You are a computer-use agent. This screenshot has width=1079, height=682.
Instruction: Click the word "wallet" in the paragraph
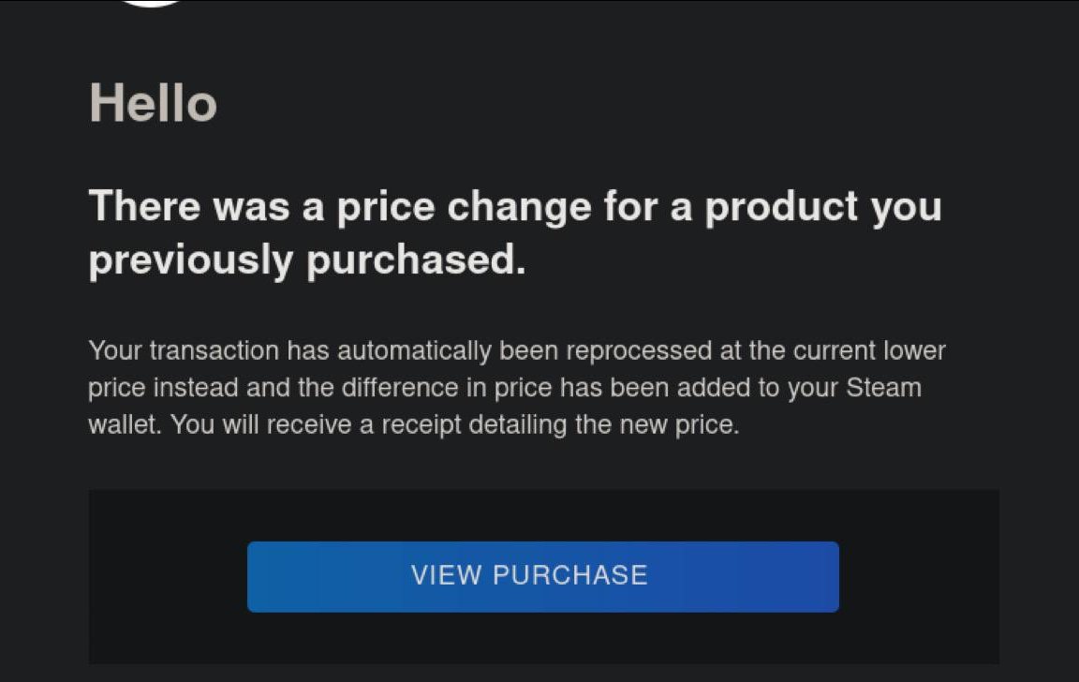pos(126,424)
